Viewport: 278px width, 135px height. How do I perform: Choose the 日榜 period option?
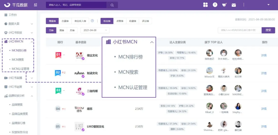pyautogui.click(x=51, y=30)
